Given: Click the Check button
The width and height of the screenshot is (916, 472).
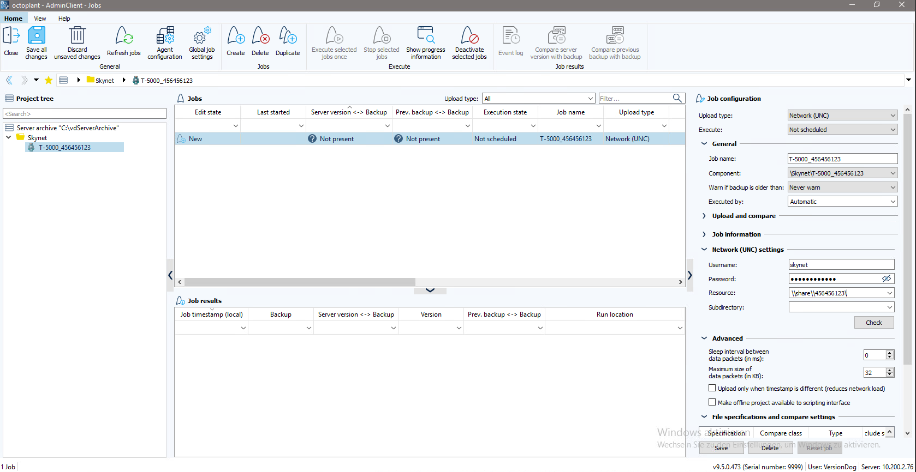Looking at the screenshot, I should coord(873,323).
